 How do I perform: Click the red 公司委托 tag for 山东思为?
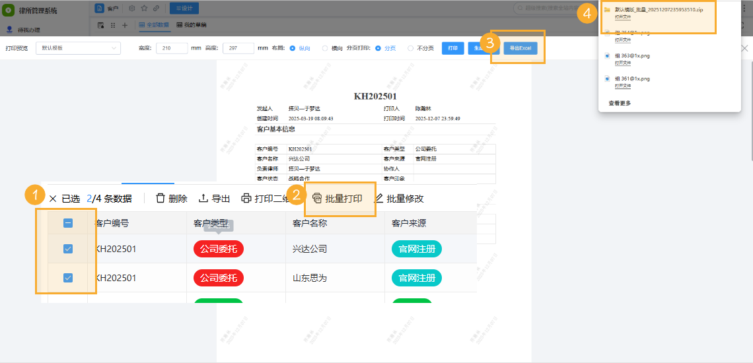coord(219,278)
